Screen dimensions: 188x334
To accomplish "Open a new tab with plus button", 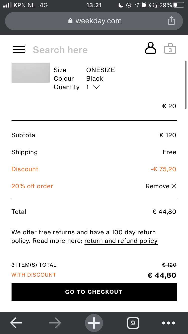I will pyautogui.click(x=94, y=323).
